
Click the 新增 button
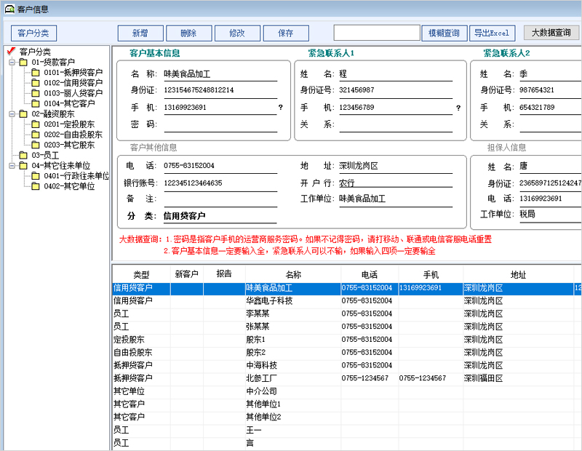[x=140, y=33]
